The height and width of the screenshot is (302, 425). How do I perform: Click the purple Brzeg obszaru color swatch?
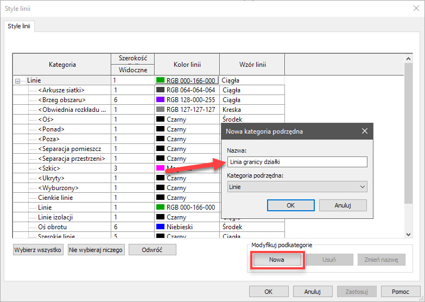[160, 100]
